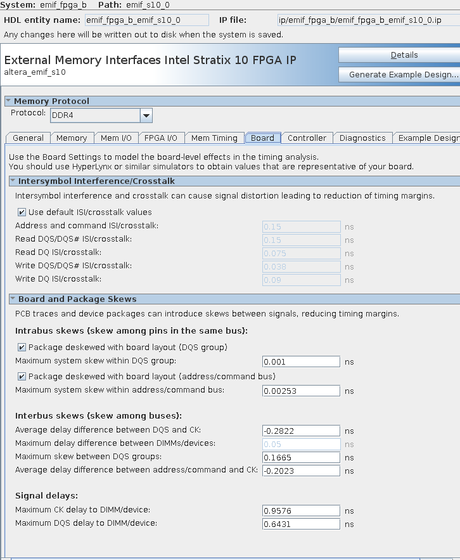Click 'Interbus skews (skew among buses):' heading
Image resolution: width=460 pixels, height=560 pixels.
pyautogui.click(x=98, y=415)
